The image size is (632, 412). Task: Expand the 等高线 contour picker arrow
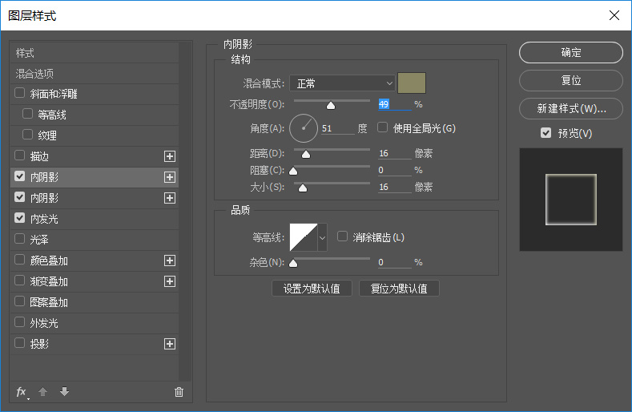coord(323,237)
